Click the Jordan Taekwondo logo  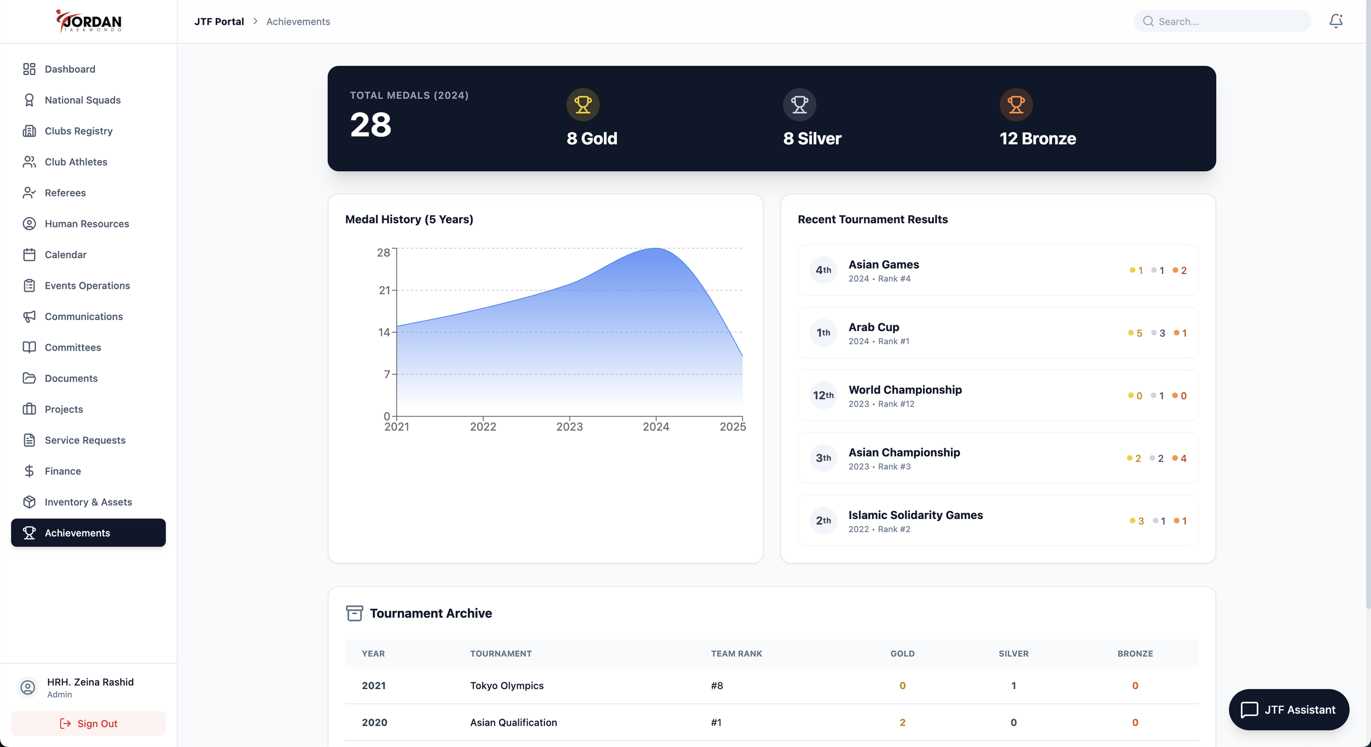point(89,21)
